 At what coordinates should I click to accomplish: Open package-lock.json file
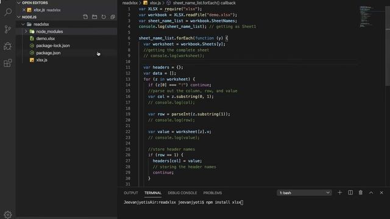click(53, 46)
